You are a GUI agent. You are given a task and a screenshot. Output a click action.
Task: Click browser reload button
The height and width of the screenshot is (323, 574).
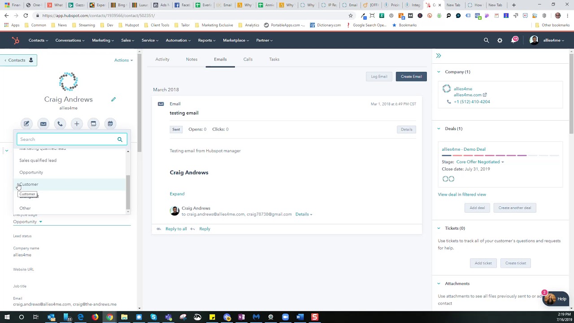click(26, 15)
